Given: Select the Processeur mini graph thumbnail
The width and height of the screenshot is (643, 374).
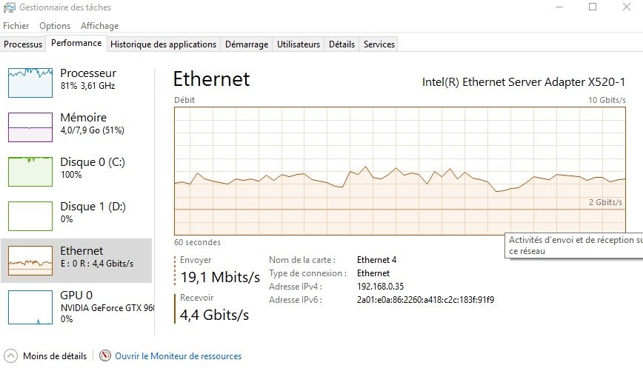Looking at the screenshot, I should pos(30,82).
